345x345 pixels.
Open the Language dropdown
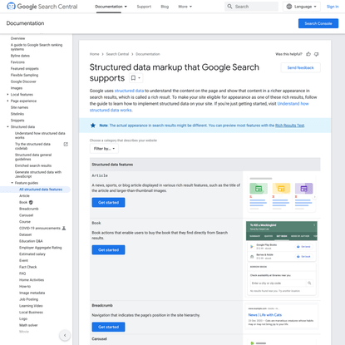302,7
